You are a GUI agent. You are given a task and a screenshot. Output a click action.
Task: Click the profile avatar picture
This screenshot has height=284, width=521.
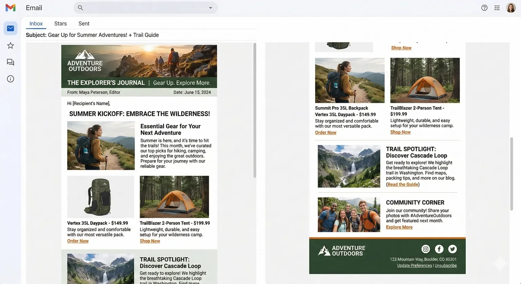point(511,7)
